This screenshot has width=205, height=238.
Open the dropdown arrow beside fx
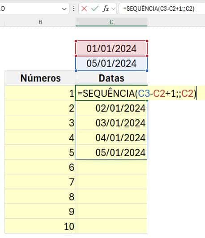click(x=113, y=9)
